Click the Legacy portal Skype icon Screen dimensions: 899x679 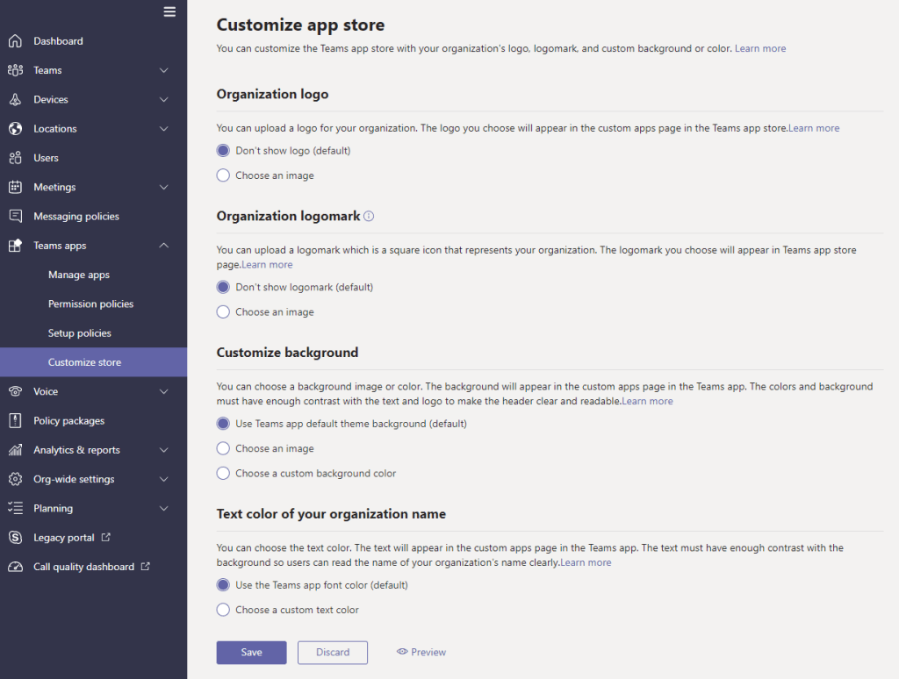point(15,538)
